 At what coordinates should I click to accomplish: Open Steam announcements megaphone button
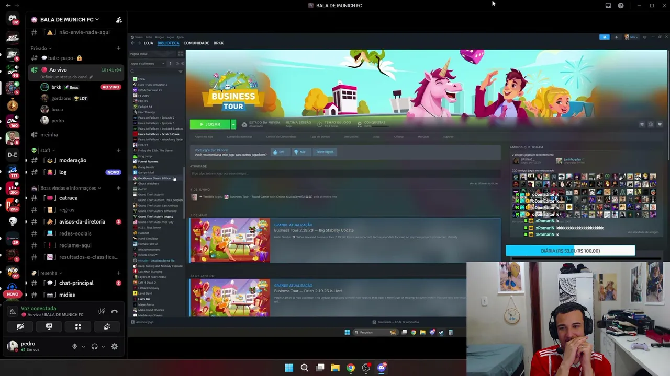pos(605,37)
